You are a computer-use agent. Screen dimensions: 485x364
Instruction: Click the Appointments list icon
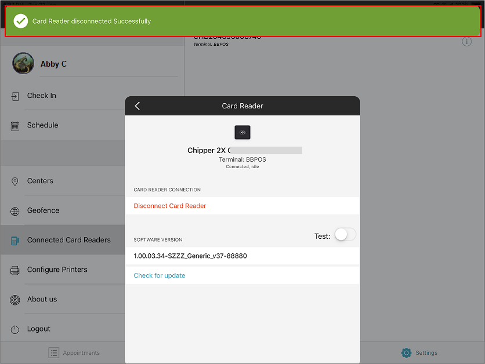(x=54, y=352)
